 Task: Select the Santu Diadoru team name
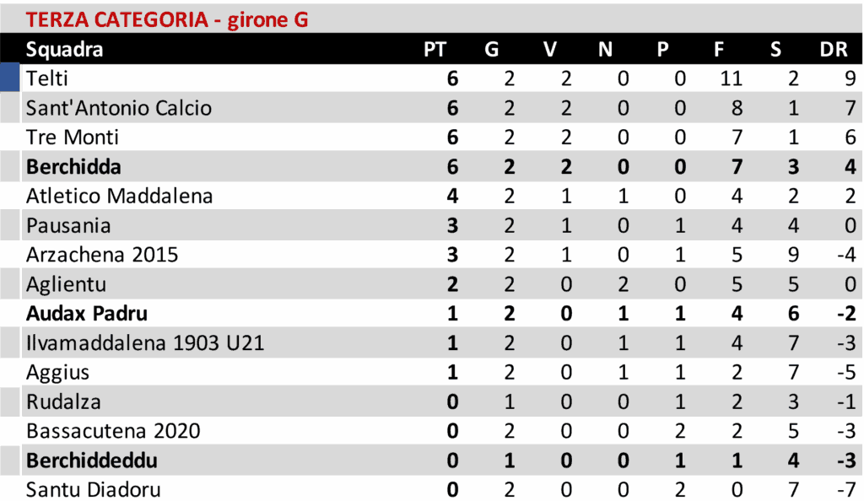point(93,489)
